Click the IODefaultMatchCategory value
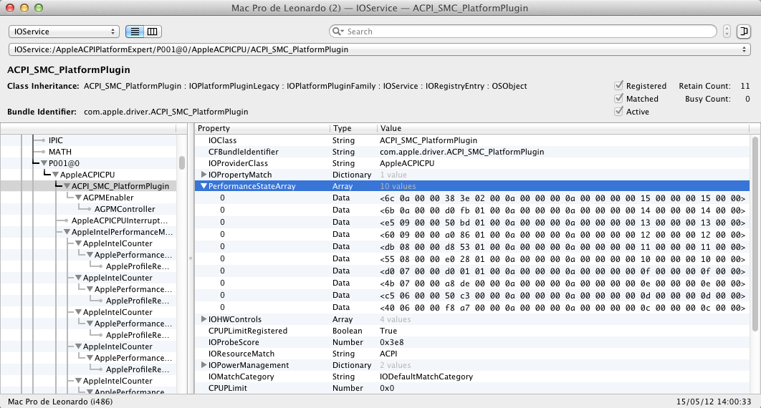Image resolution: width=761 pixels, height=408 pixels. click(426, 377)
